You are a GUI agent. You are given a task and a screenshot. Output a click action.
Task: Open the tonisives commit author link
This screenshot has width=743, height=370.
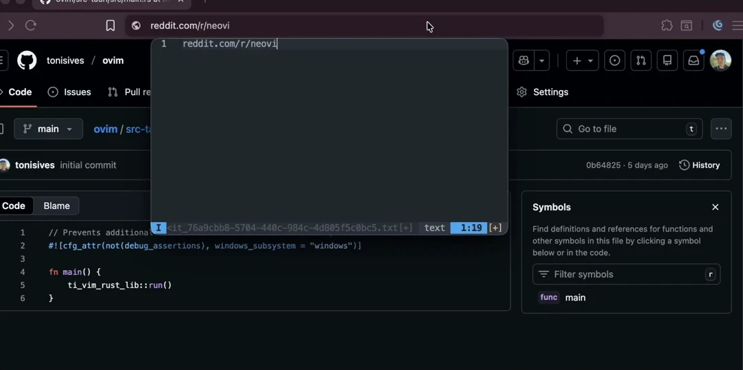click(x=34, y=165)
